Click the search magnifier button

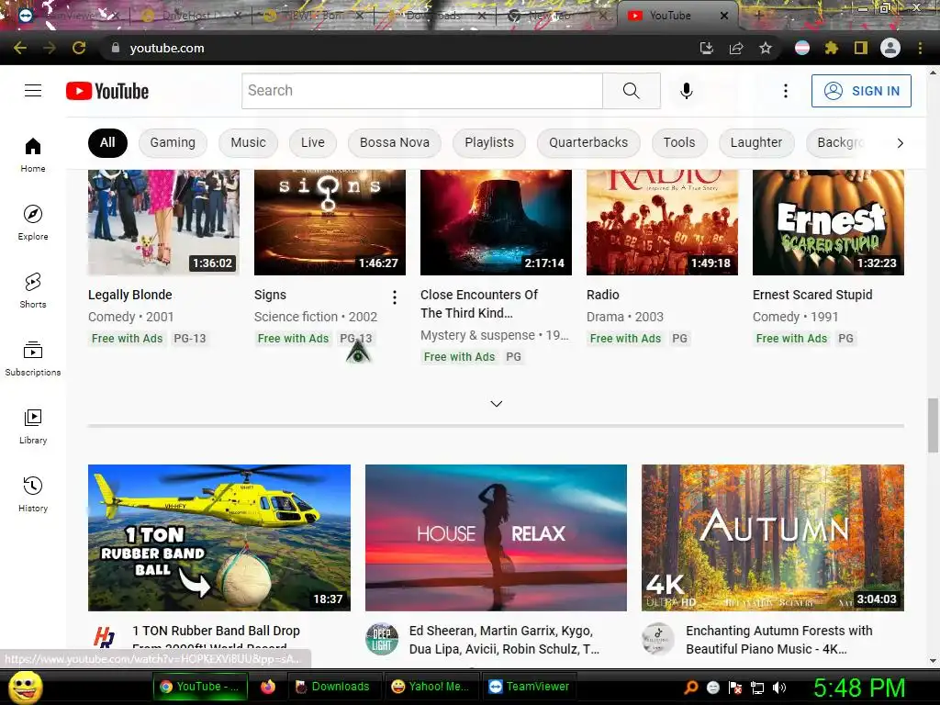pos(632,91)
